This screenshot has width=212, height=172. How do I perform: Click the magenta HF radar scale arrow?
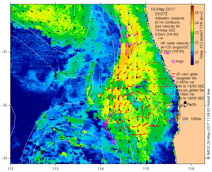pos(166,53)
